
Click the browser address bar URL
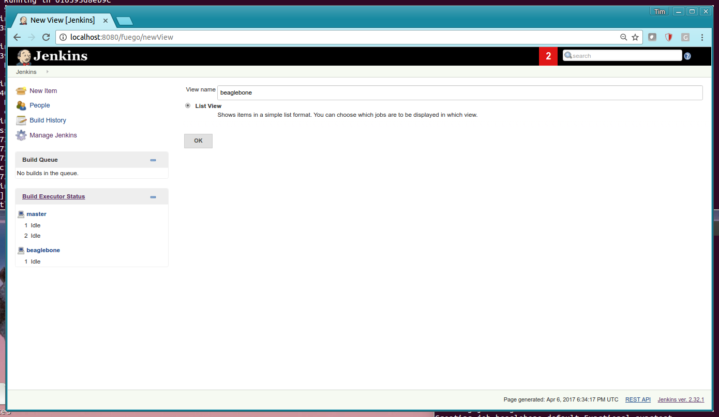122,37
